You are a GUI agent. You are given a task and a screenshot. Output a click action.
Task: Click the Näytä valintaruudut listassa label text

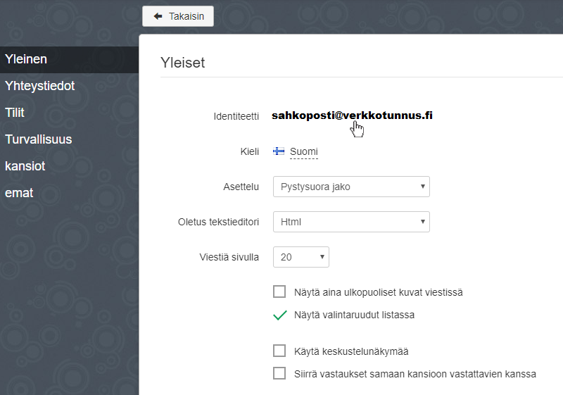354,315
